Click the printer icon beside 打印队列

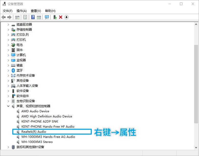(13, 35)
